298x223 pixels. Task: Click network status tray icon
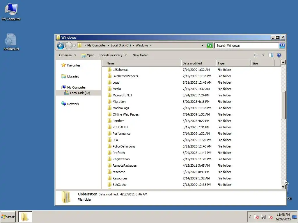(263, 217)
